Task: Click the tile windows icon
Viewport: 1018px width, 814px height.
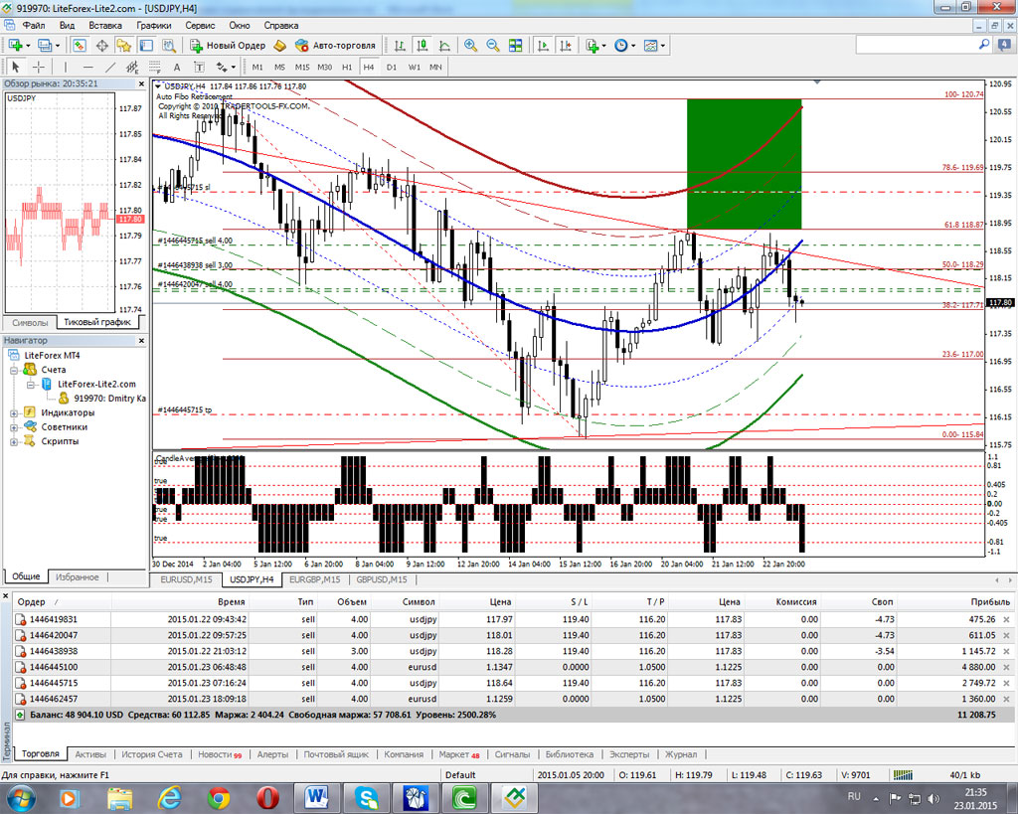Action: (515, 46)
